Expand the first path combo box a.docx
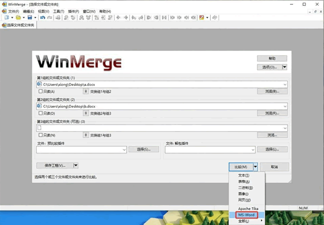The image size is (324, 225). pyautogui.click(x=285, y=85)
